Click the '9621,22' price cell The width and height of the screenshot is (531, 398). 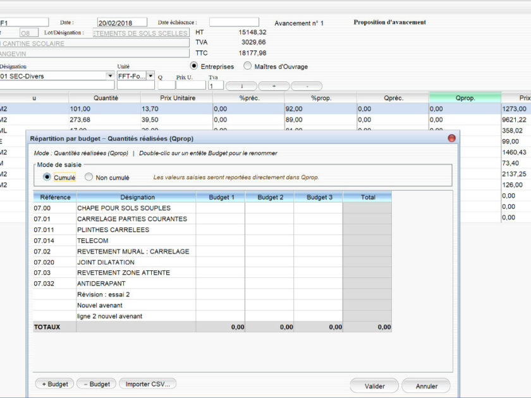[x=516, y=119]
